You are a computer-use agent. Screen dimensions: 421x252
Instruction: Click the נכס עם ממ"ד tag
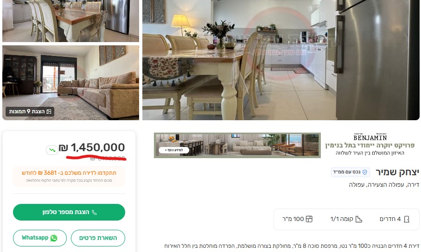(351, 172)
